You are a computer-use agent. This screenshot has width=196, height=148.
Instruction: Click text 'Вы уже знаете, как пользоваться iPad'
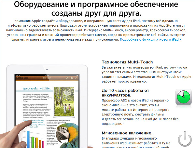(x=132, y=67)
